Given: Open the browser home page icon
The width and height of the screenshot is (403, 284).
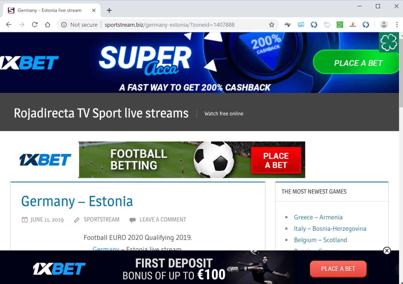Looking at the screenshot, I should pos(47,25).
